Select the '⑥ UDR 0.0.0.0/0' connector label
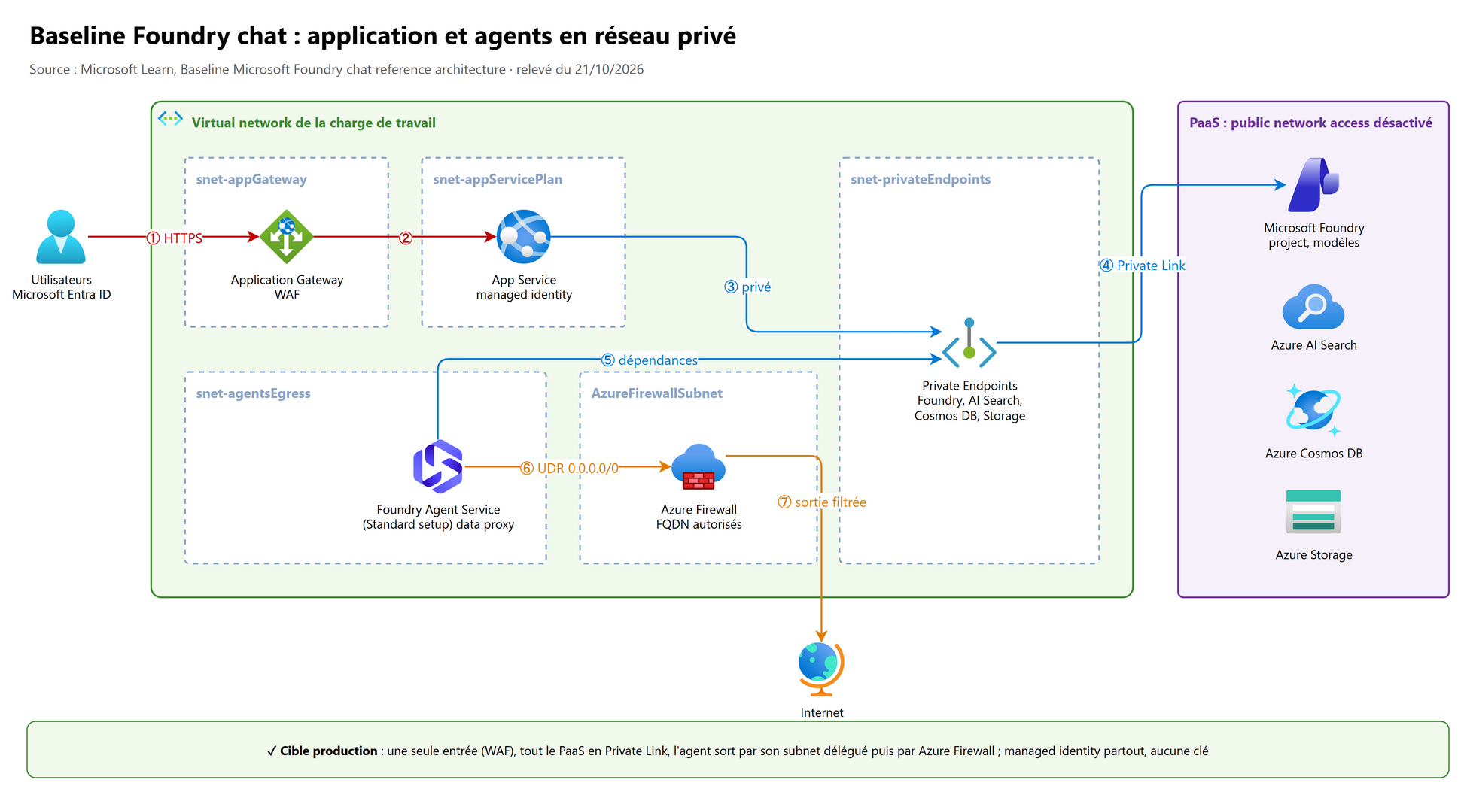The width and height of the screenshot is (1464, 792). coord(569,469)
